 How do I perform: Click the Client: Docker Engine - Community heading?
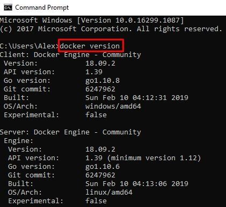click(x=70, y=55)
